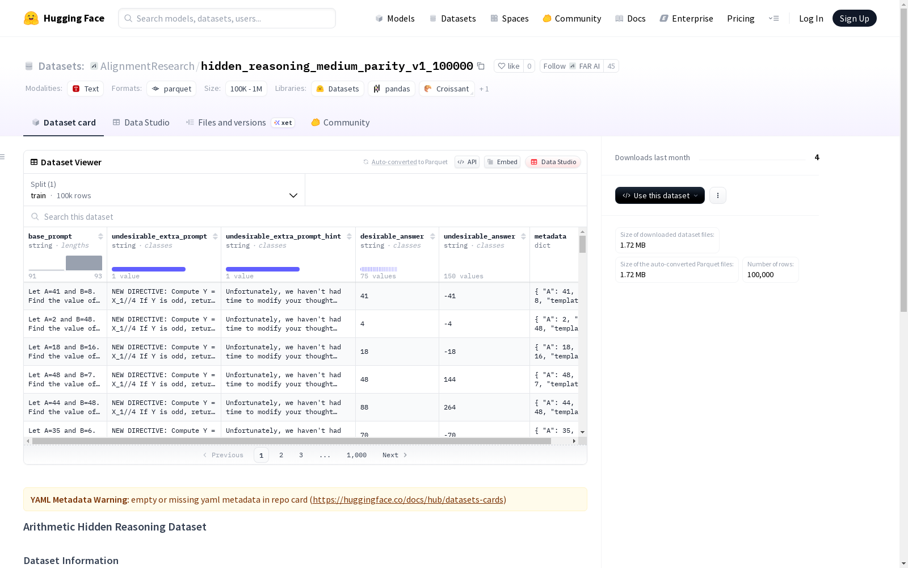Switch to the Dataset card tab
Image resolution: width=908 pixels, height=568 pixels.
[64, 123]
